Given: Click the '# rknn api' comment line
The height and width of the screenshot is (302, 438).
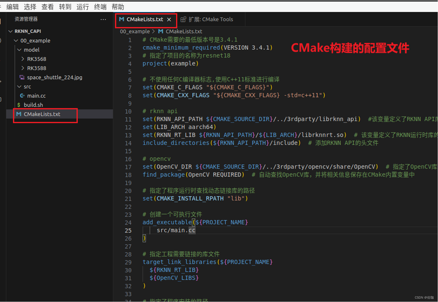Looking at the screenshot, I should pos(160,111).
